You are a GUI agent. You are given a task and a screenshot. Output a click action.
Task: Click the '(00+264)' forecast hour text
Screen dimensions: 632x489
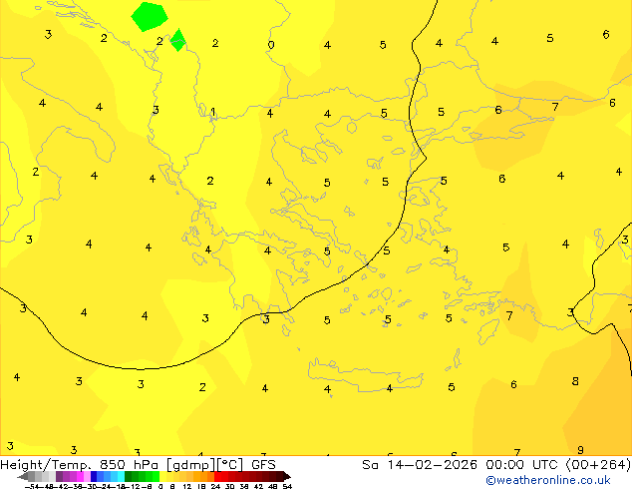[x=599, y=465]
